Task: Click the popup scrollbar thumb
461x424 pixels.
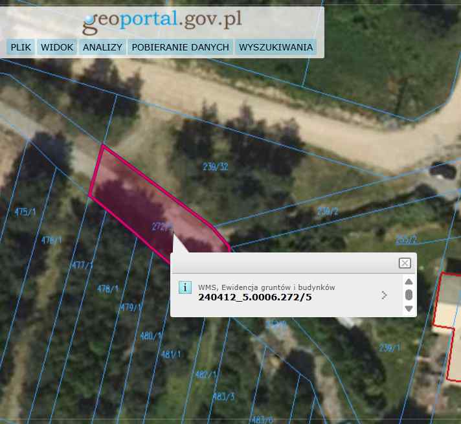Action: (x=409, y=295)
